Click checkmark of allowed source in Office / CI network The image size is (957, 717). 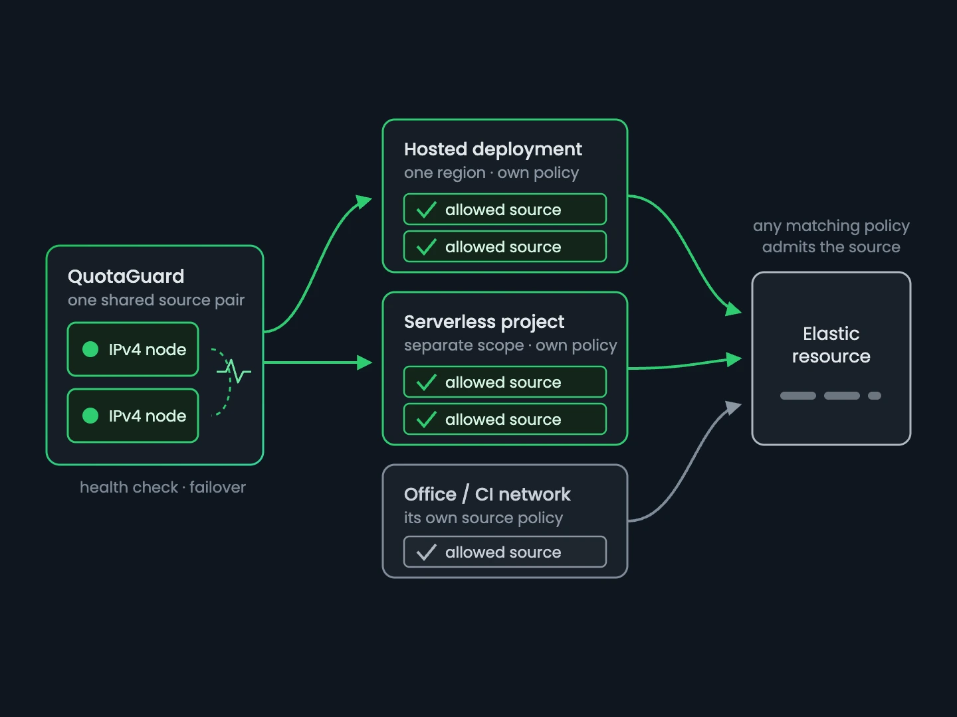point(426,552)
